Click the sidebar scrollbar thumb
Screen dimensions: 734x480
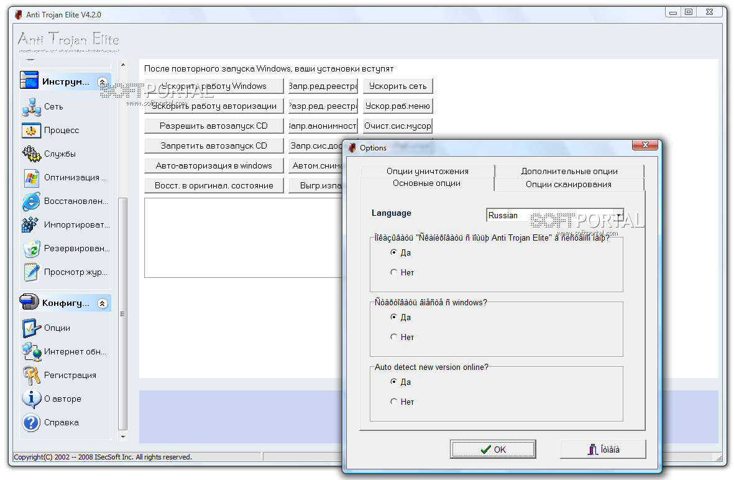122,314
